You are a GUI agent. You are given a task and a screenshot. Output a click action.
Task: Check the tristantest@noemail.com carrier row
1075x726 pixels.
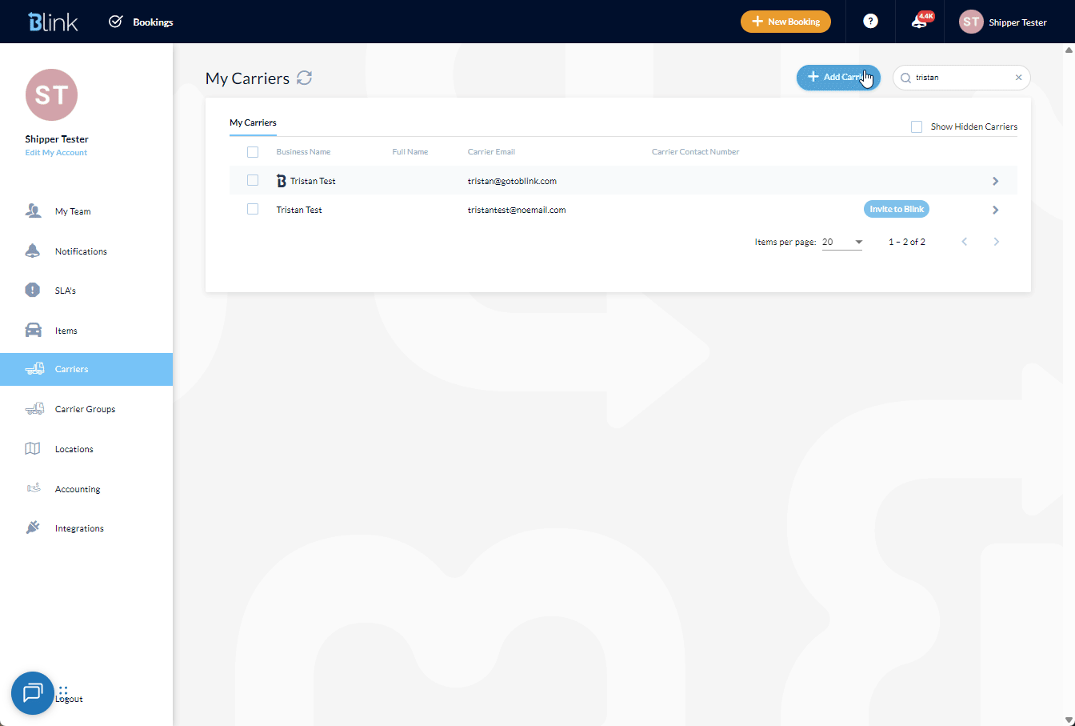coord(253,209)
